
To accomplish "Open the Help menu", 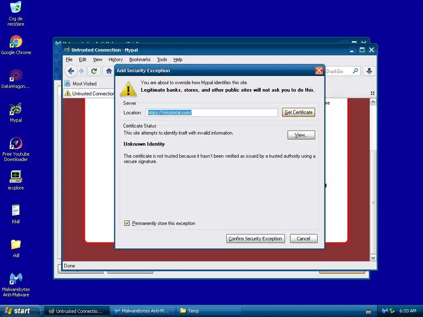I will (178, 59).
